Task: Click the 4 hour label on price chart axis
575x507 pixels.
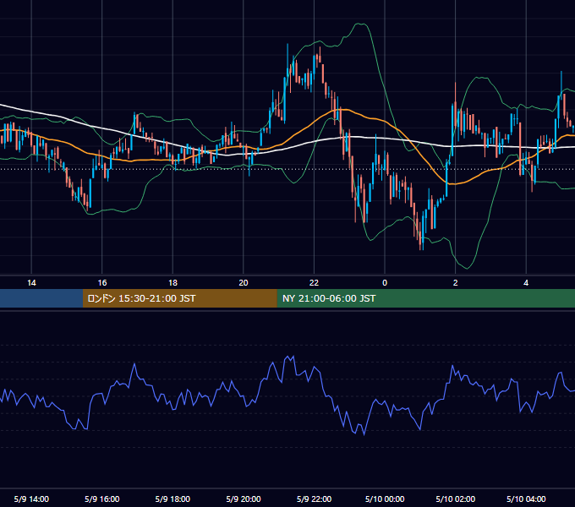Action: (x=526, y=282)
